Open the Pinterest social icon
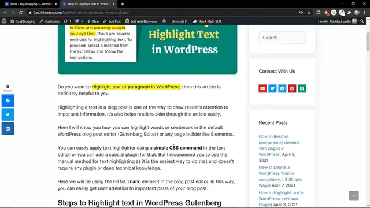370x208 pixels. (292, 88)
